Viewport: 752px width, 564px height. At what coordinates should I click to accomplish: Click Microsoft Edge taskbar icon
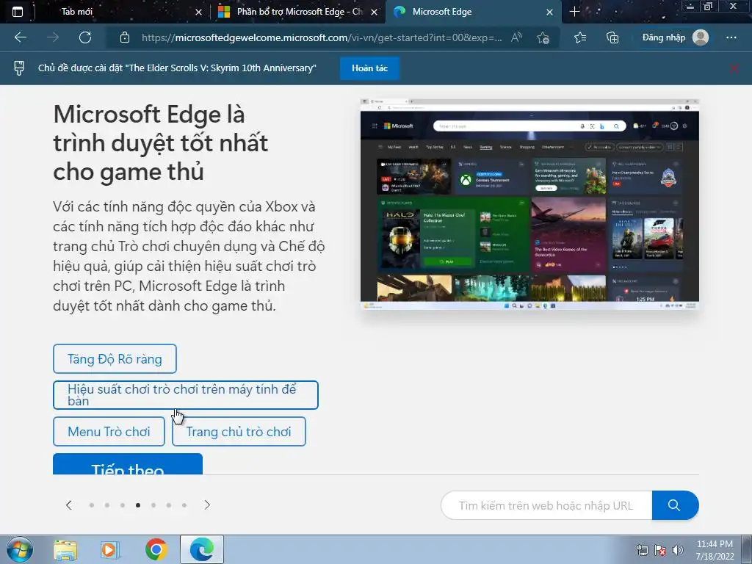click(202, 549)
